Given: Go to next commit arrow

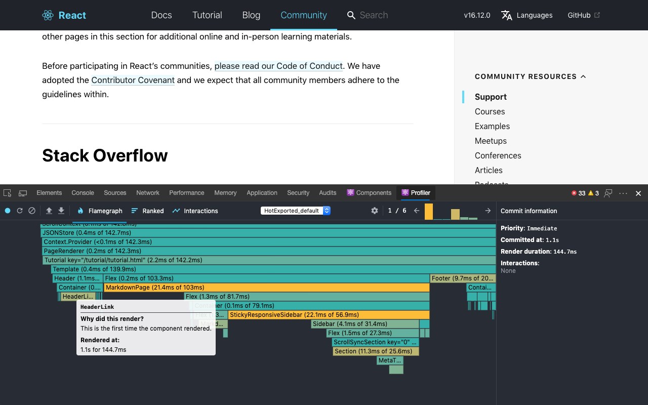Looking at the screenshot, I should point(488,211).
